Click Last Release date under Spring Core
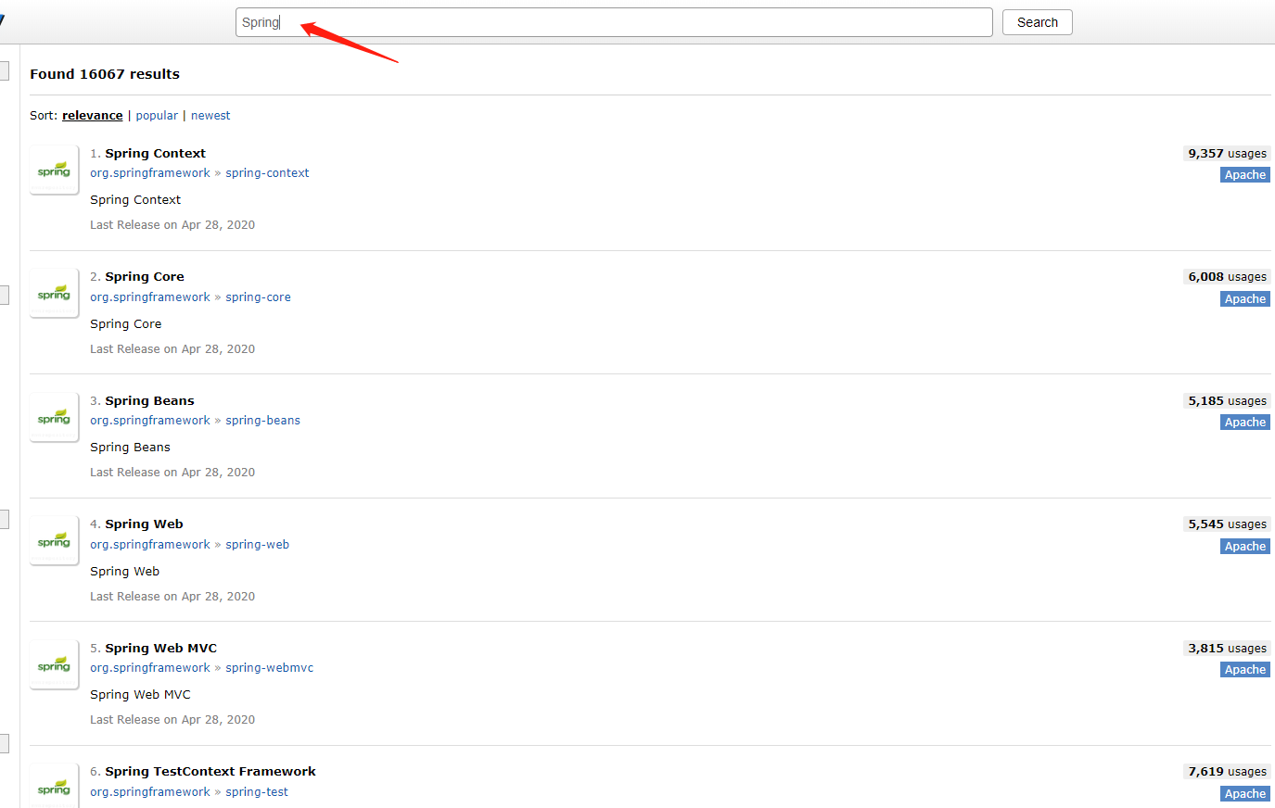This screenshot has width=1275, height=808. 172,349
